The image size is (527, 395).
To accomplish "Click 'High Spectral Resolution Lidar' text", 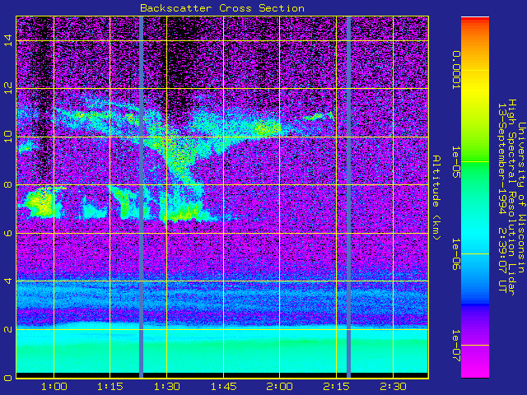I will tap(511, 197).
